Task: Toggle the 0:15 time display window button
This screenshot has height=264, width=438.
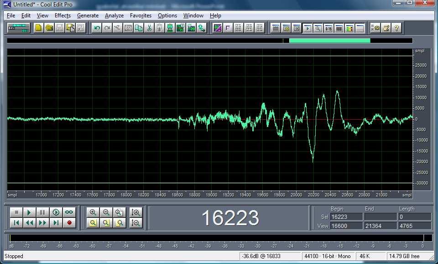Action: coord(328,28)
